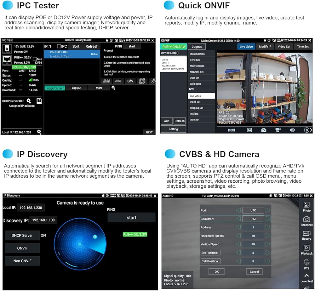Click right arrow for the Port setting
The height and width of the screenshot is (291, 315).
point(268,210)
